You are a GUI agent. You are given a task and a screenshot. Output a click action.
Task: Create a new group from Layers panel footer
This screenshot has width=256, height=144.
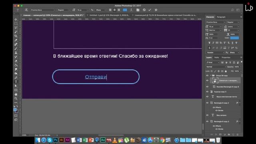pyautogui.click(x=229, y=134)
